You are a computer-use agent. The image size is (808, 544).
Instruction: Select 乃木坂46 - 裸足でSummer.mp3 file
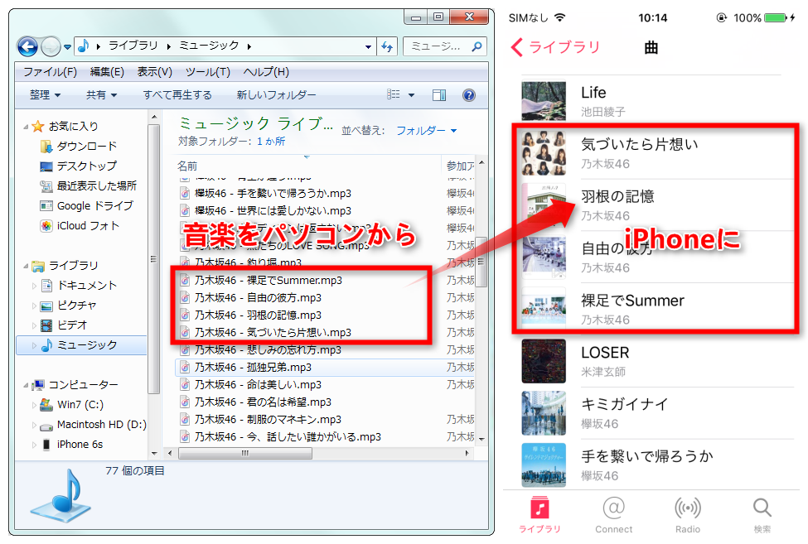pos(261,281)
